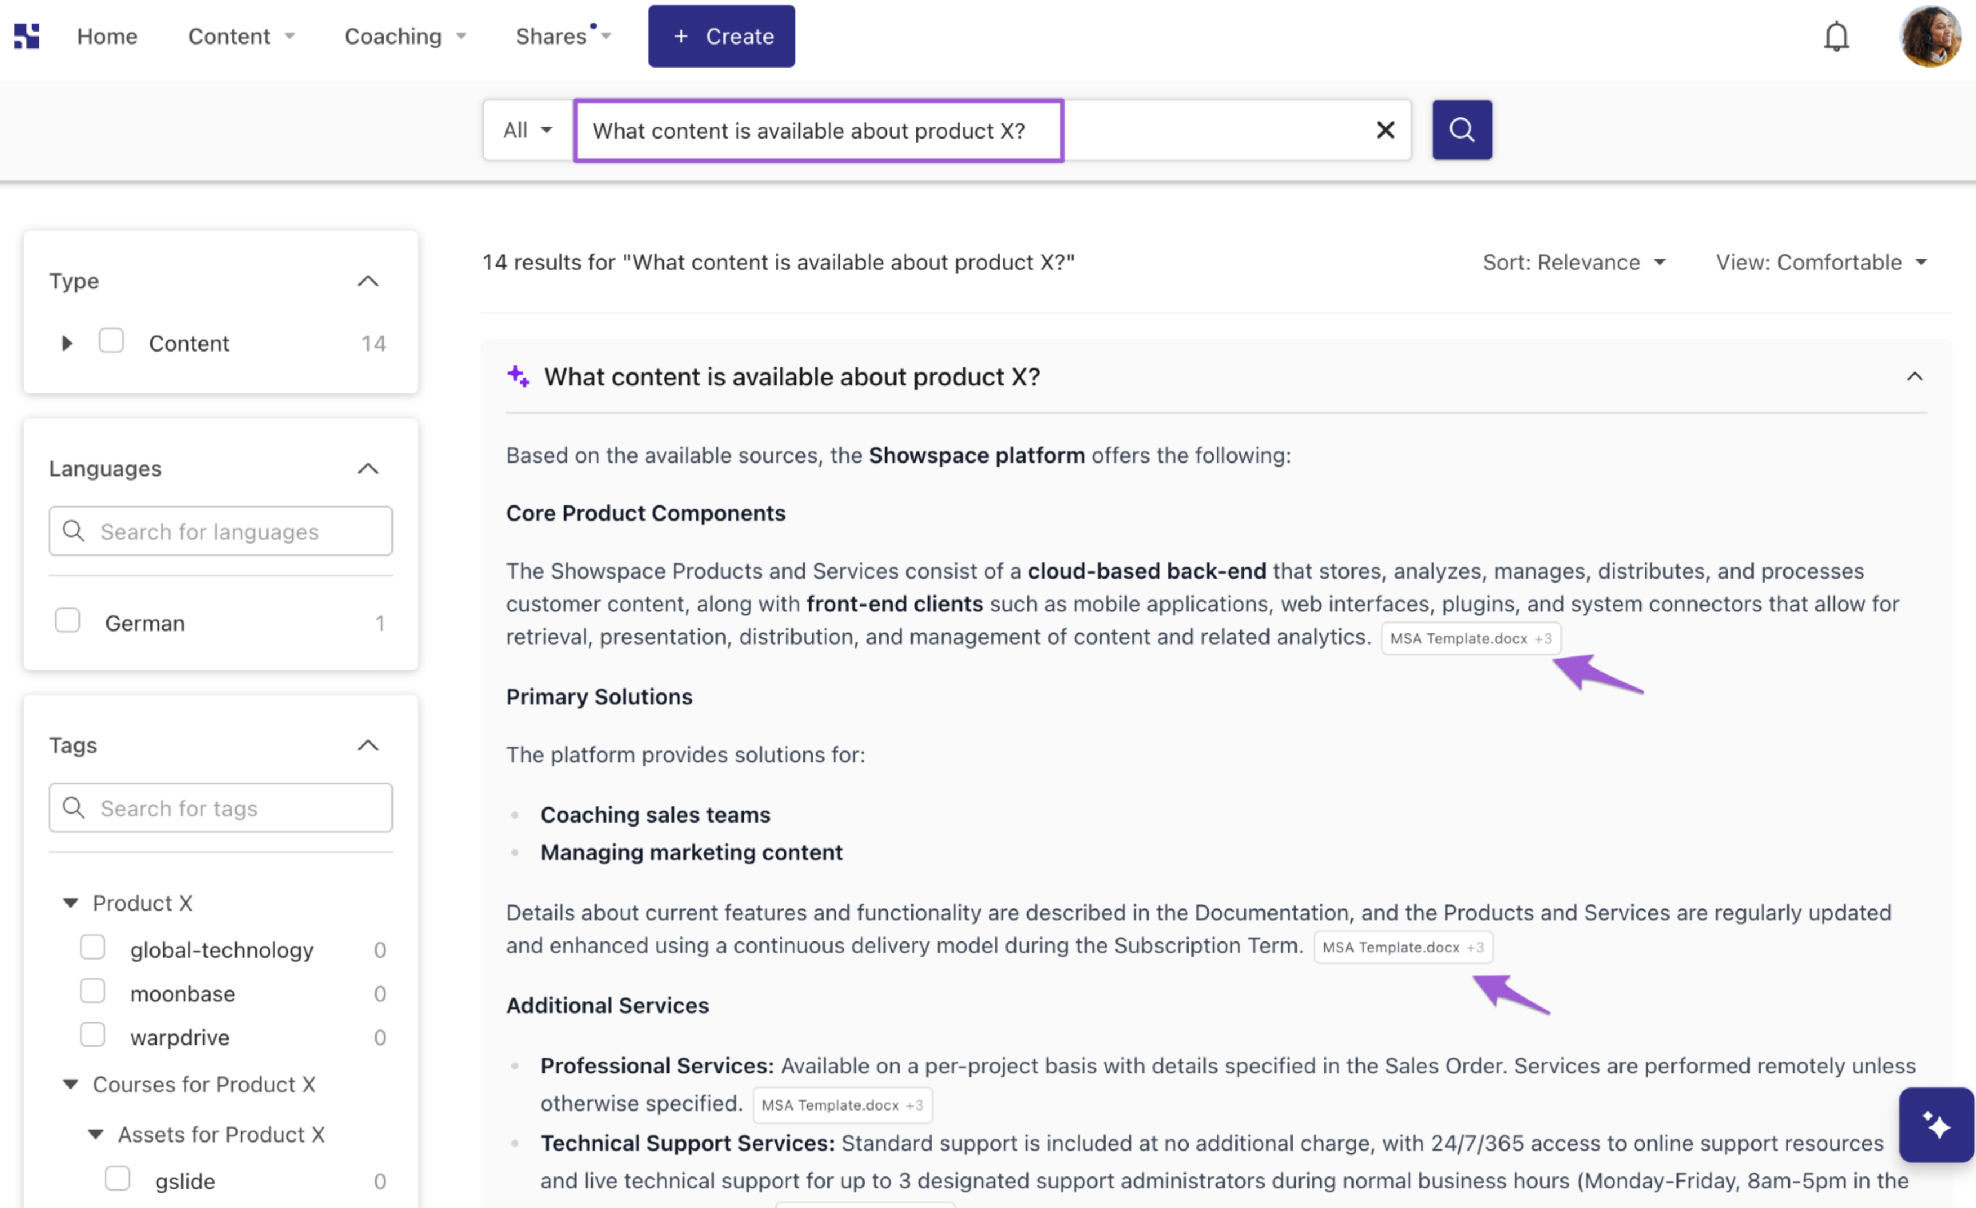This screenshot has height=1208, width=1976.
Task: Click Managing marketing content bullet
Action: [x=691, y=852]
